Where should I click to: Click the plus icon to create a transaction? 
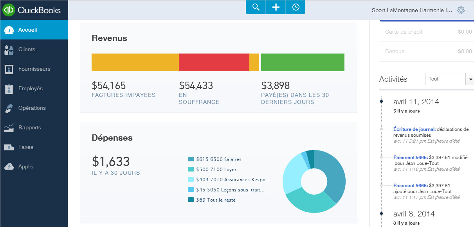(275, 7)
